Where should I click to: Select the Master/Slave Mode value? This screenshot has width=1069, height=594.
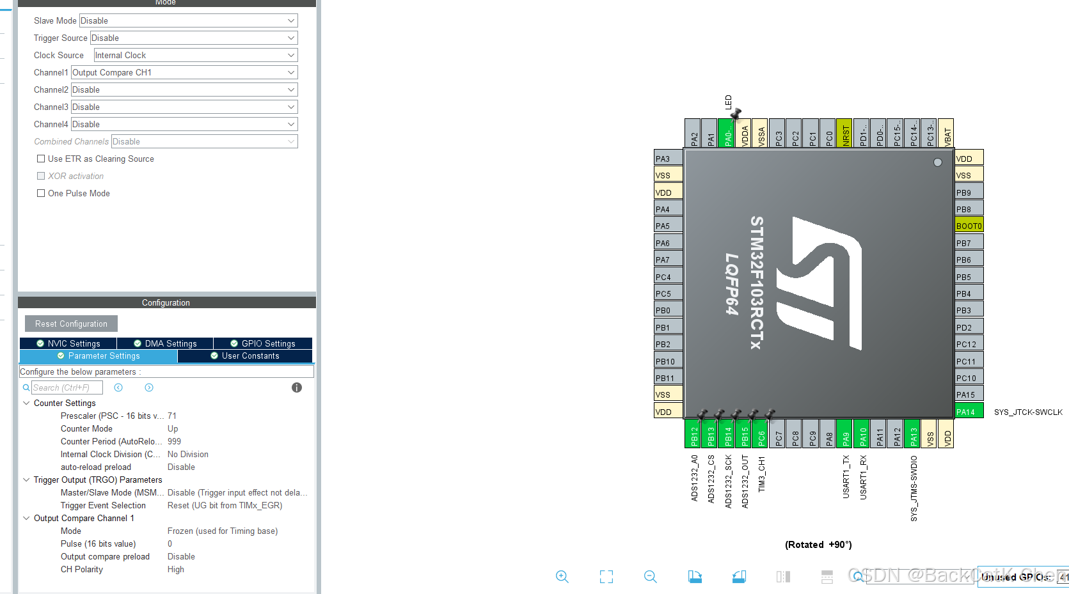coord(237,492)
